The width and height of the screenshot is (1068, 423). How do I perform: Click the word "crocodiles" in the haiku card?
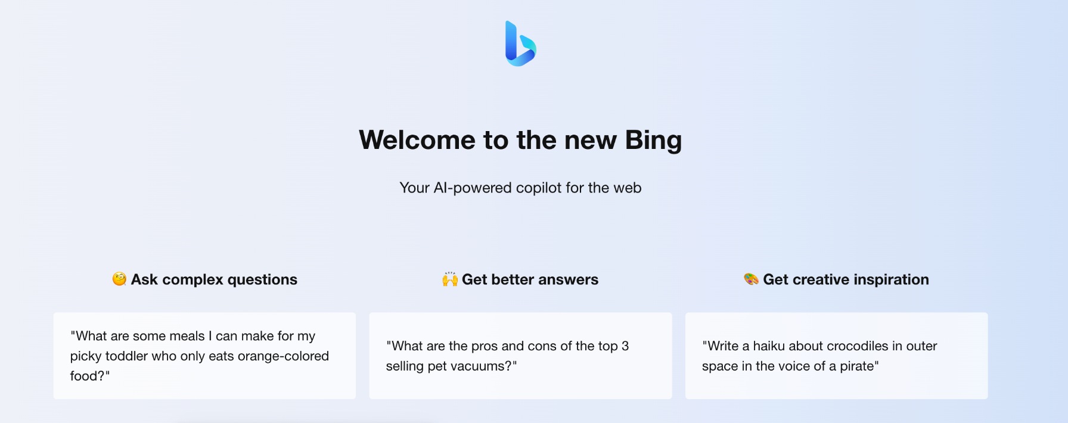click(858, 346)
